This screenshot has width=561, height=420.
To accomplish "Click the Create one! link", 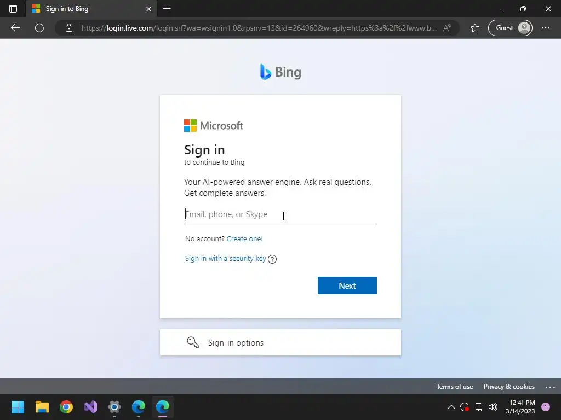I will [245, 238].
